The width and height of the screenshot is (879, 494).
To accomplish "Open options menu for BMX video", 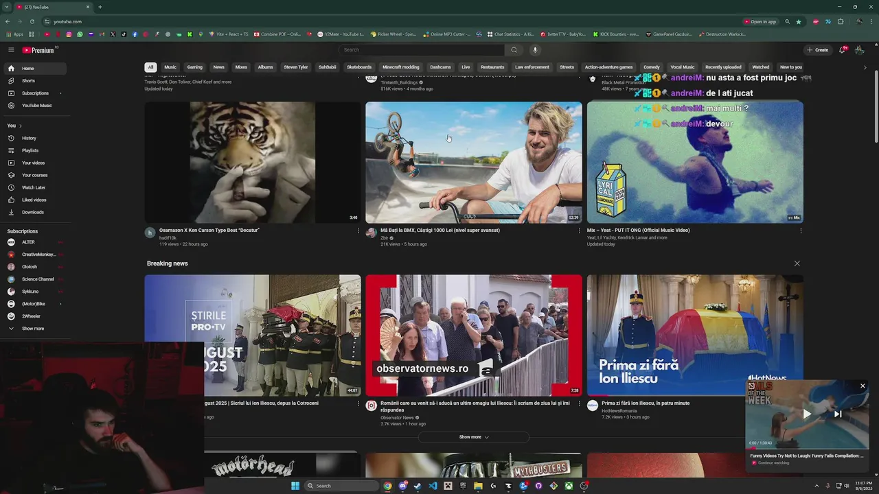I will [x=580, y=231].
